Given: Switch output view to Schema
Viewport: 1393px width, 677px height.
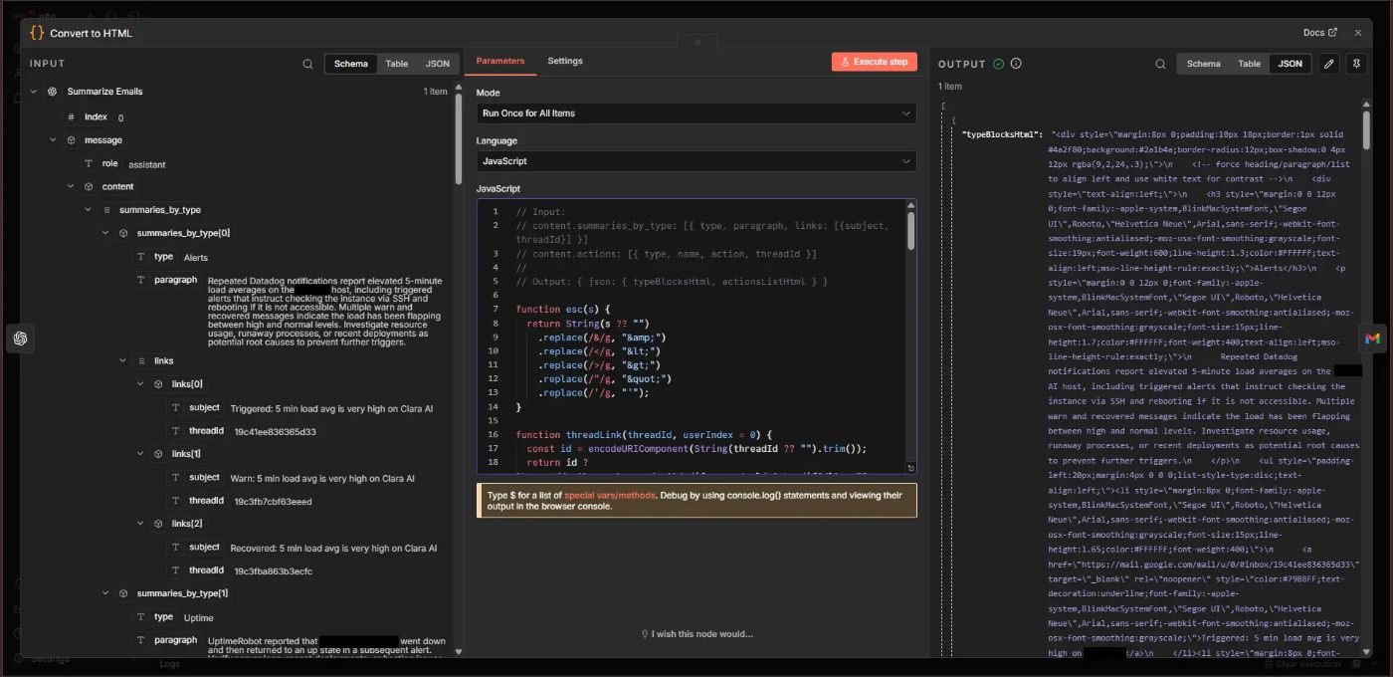Looking at the screenshot, I should click(1203, 64).
